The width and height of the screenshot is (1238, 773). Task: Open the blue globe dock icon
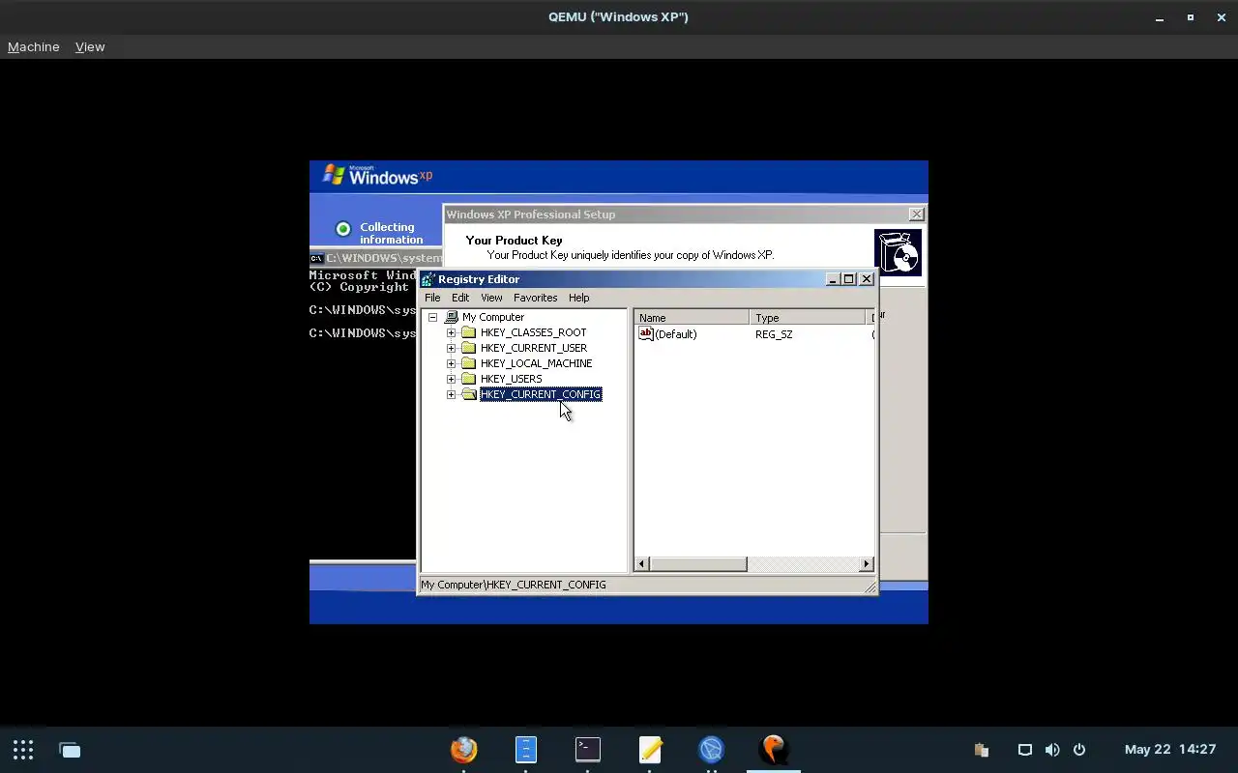pyautogui.click(x=712, y=750)
